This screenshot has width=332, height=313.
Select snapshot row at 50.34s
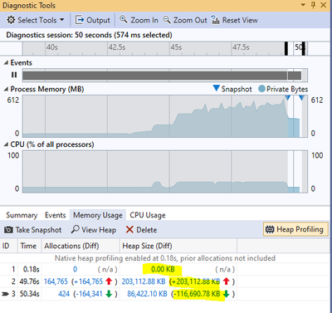tap(119, 294)
